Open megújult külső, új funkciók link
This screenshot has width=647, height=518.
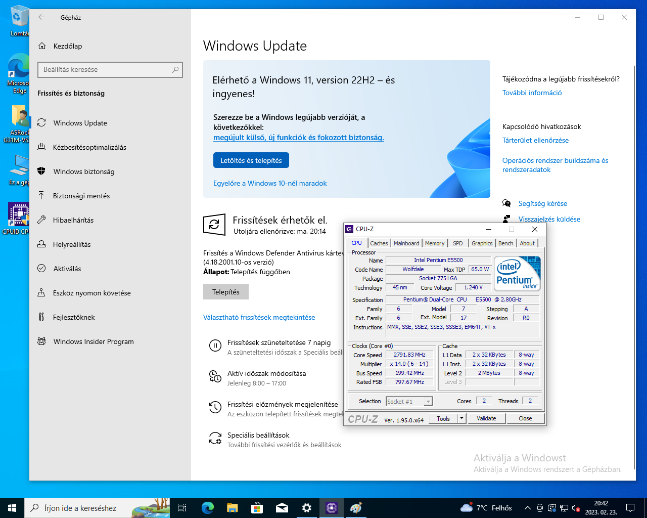[299, 137]
